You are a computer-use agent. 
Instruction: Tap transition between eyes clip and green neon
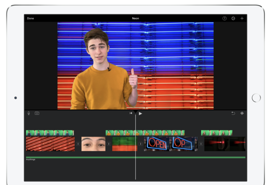(x=109, y=144)
